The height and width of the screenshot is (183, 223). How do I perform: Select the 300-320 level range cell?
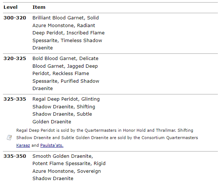15,18
